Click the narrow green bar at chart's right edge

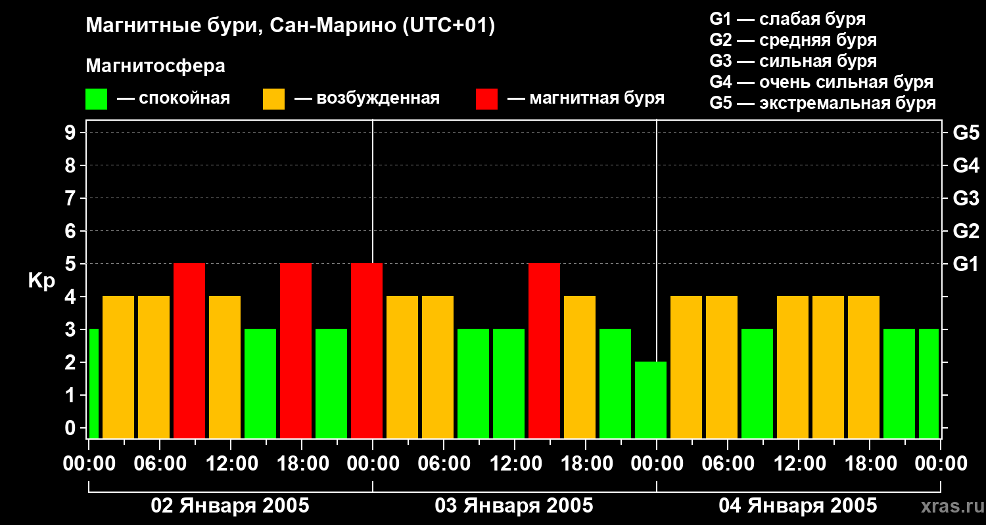pyautogui.click(x=929, y=383)
